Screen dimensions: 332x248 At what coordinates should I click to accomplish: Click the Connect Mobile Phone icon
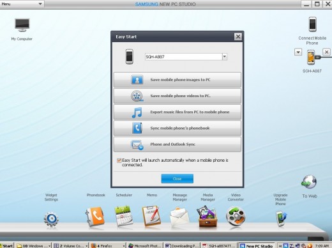tap(312, 24)
